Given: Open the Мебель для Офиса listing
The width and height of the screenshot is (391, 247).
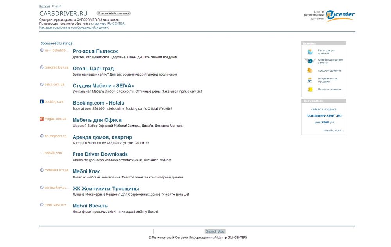Looking at the screenshot, I should point(97,120).
